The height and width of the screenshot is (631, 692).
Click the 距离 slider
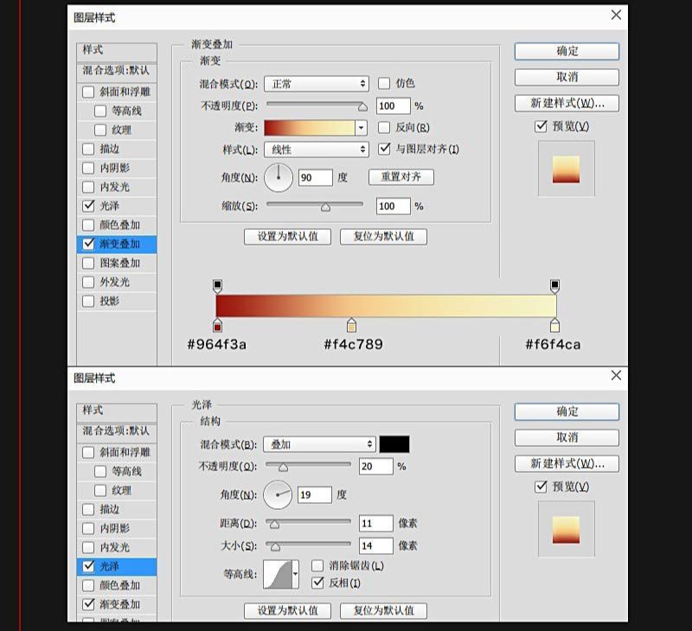308,523
